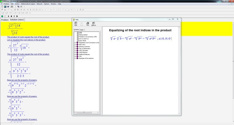
Task: Insert the constant e symbol
Action: click(x=83, y=10)
